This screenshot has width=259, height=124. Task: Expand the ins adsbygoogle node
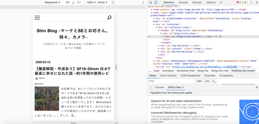click(154, 61)
